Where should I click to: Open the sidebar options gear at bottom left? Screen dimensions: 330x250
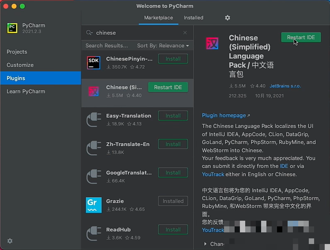coord(10,241)
